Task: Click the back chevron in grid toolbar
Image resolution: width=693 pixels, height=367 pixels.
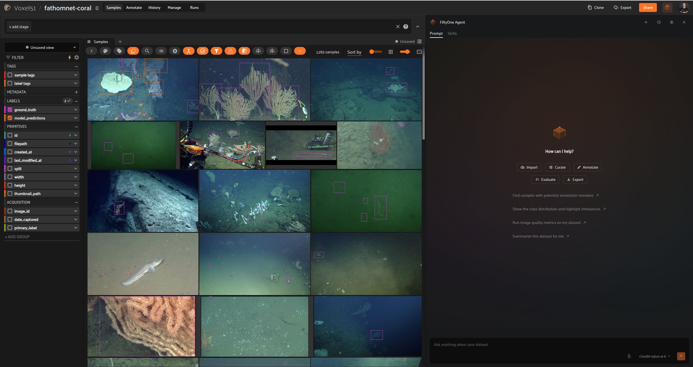Action: (x=91, y=51)
